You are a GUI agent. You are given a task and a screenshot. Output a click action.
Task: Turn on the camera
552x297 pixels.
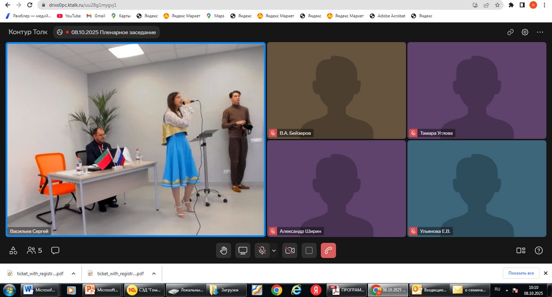(x=289, y=250)
